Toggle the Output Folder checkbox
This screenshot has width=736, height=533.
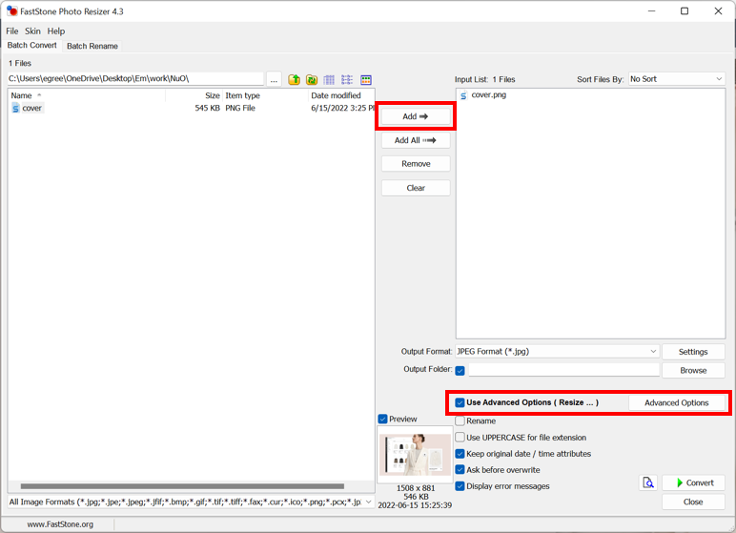(x=460, y=371)
